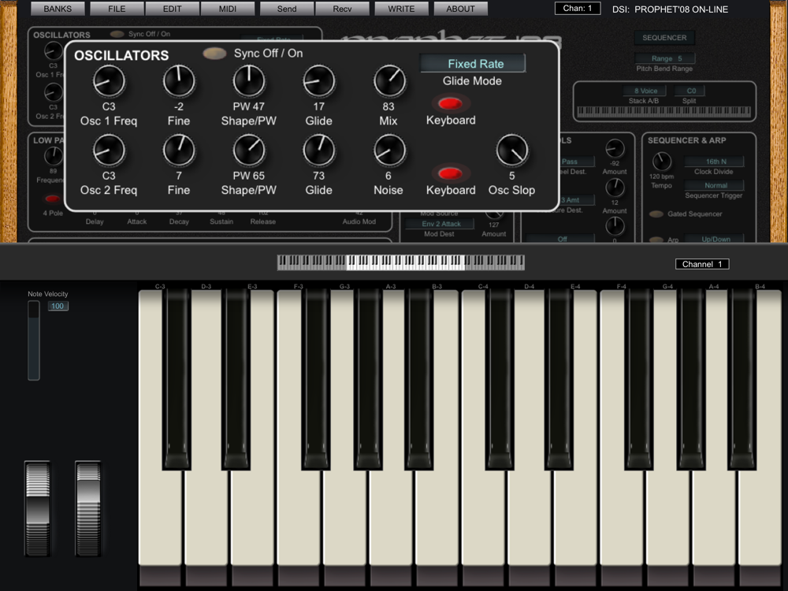788x591 pixels.
Task: Open the Env 2 Attack Mod Dest dropdown
Action: coord(440,224)
